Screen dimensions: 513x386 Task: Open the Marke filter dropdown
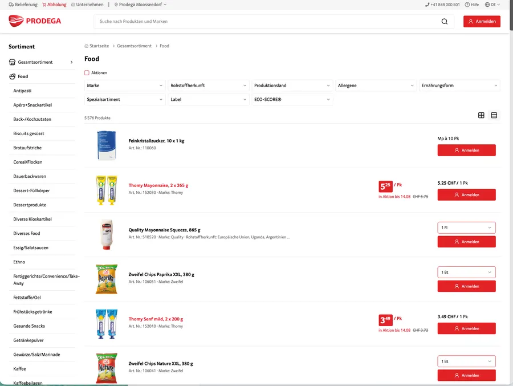[x=125, y=86]
